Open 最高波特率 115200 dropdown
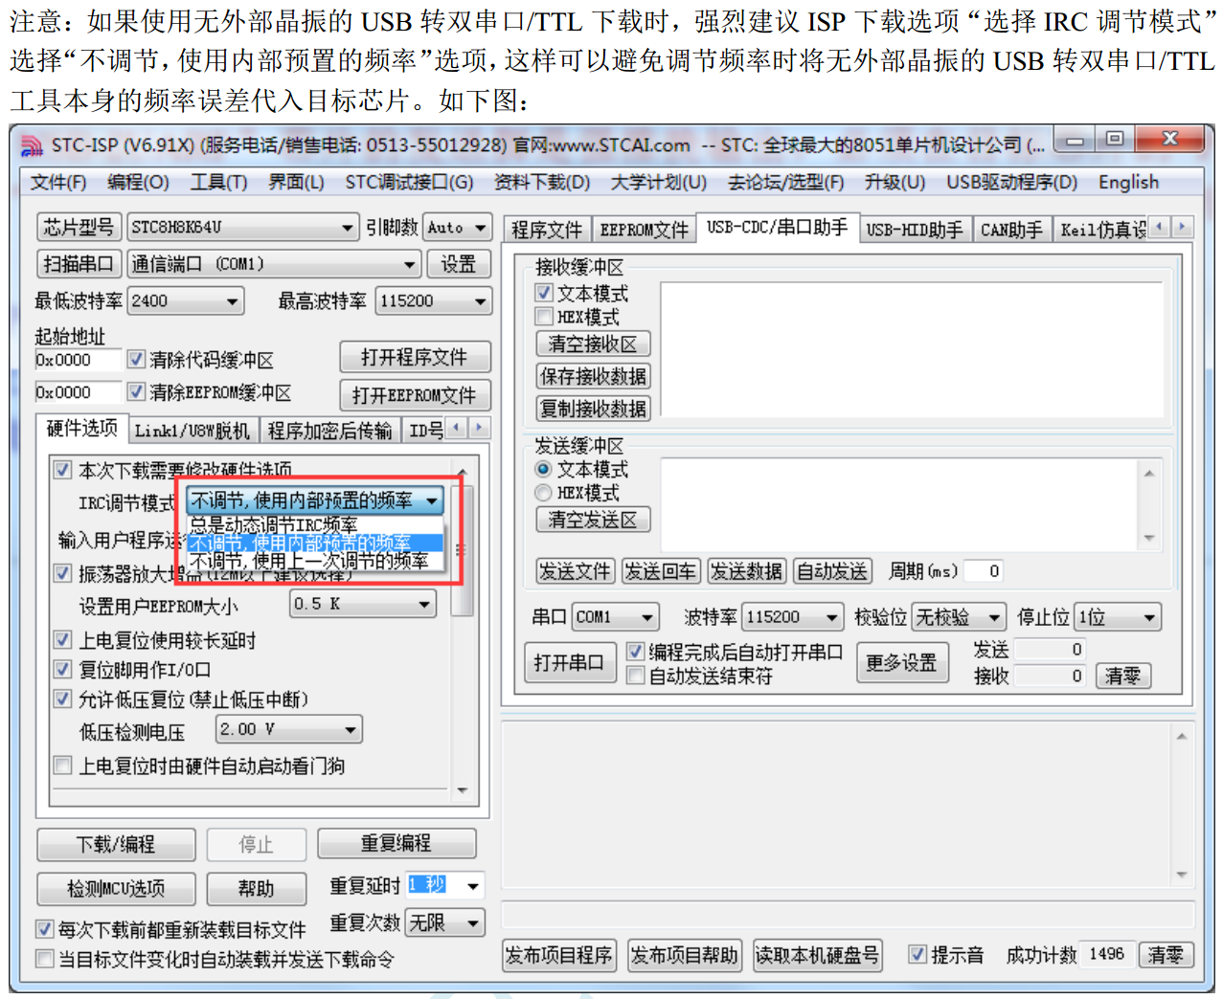This screenshot has width=1223, height=999. click(434, 301)
